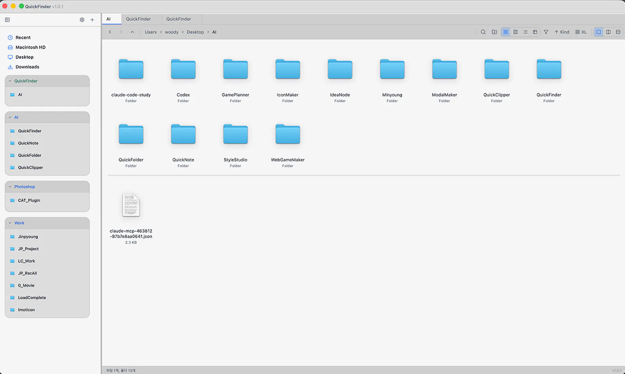The width and height of the screenshot is (625, 374).
Task: Select single pane layout
Action: click(598, 32)
